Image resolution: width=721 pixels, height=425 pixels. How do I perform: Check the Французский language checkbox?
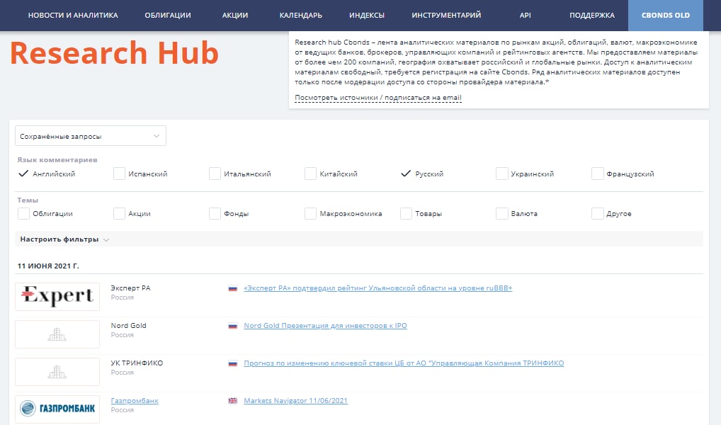(x=597, y=174)
